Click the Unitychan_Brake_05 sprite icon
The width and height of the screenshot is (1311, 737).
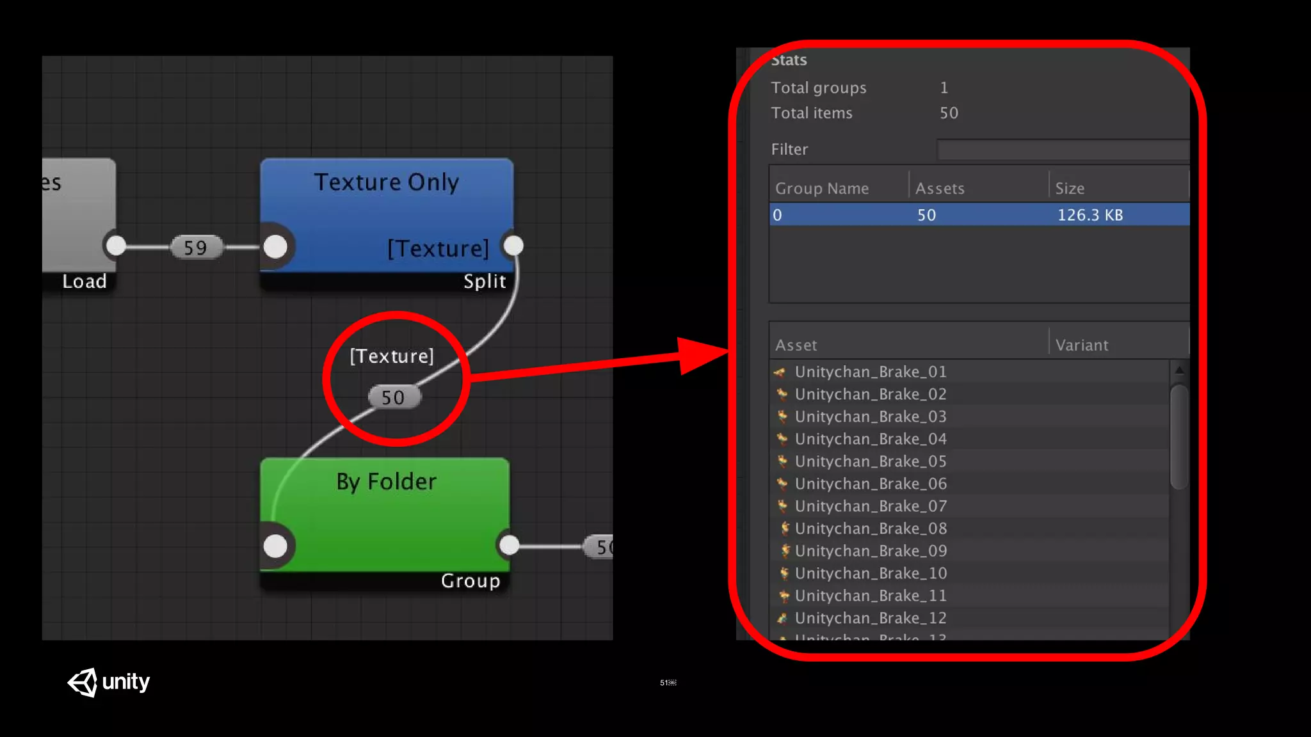[x=782, y=461]
